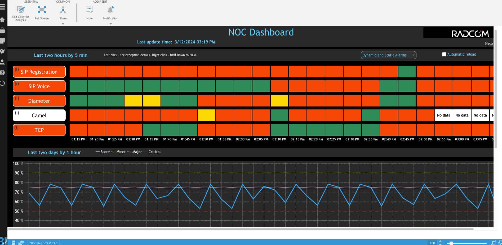
Task: Open the Help link
Action: click(489, 43)
